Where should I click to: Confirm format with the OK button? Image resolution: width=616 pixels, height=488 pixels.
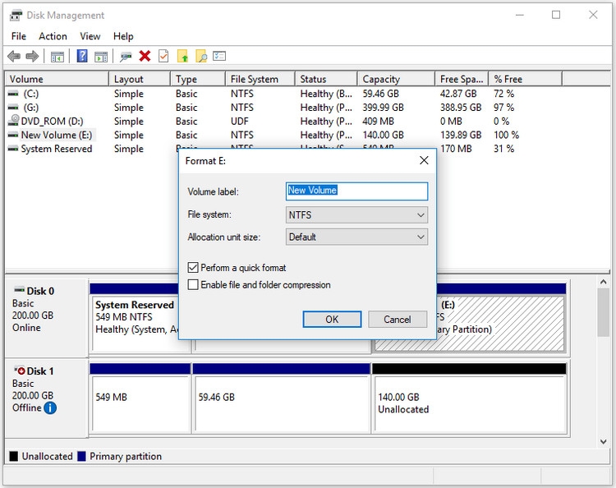(332, 319)
